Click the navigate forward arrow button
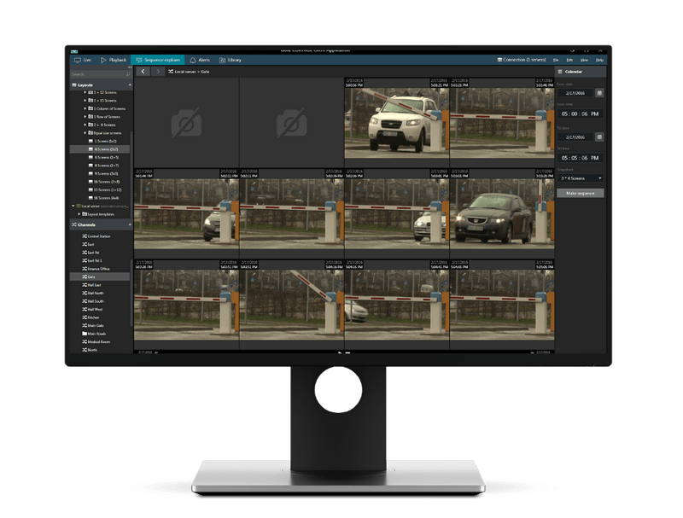Screen dimensions: 683x518 point(158,72)
